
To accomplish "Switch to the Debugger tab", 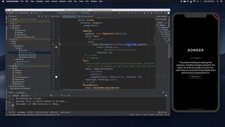I will 15,96.
